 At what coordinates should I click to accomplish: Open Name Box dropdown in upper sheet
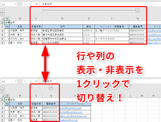click(15, 4)
